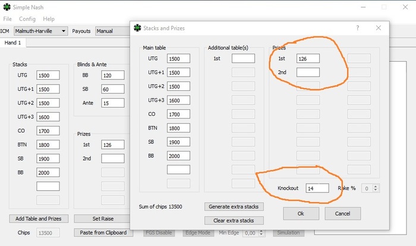The height and width of the screenshot is (246, 416).
Task: Switch to the Hand 1 tab
Action: (x=12, y=43)
